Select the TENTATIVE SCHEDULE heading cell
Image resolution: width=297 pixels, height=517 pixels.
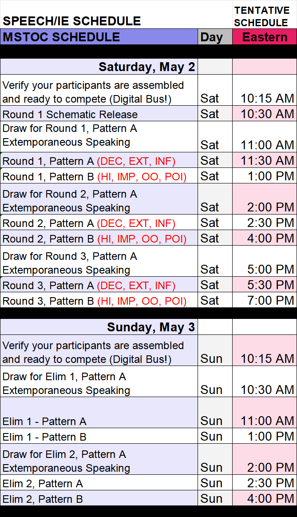[261, 16]
